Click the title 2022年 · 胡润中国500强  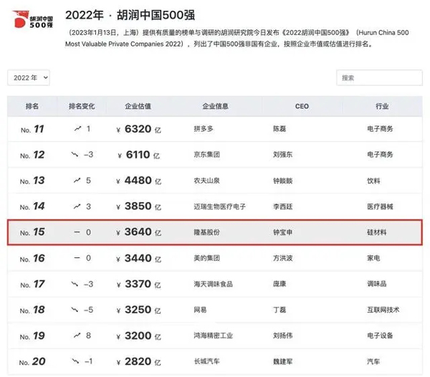point(130,15)
